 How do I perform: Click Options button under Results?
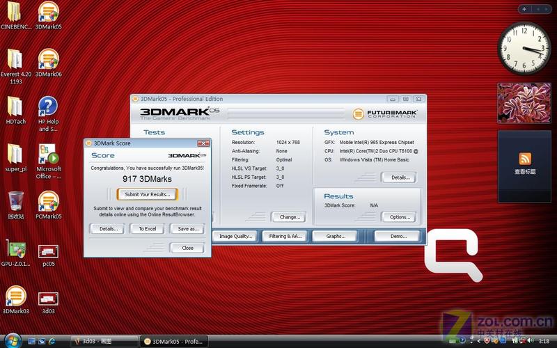[399, 217]
